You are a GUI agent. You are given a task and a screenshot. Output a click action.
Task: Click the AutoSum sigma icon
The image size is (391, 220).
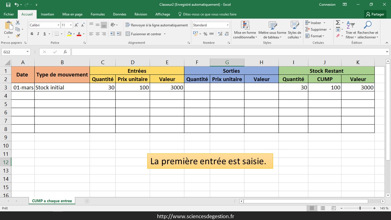click(x=338, y=23)
